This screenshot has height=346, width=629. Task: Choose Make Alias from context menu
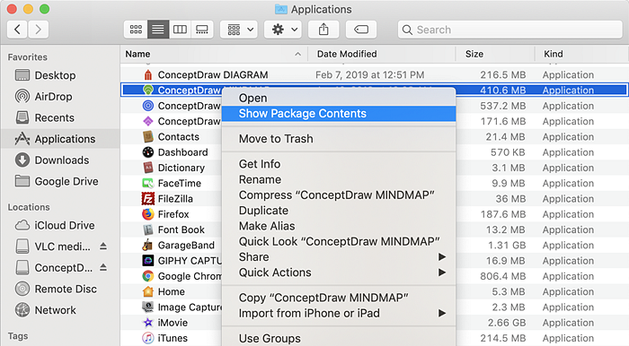point(339,226)
